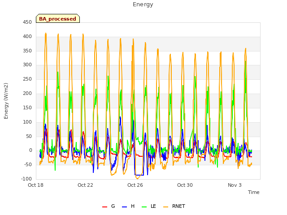
Task: Click the -50 y-axis tick label
Action: [x=28, y=164]
